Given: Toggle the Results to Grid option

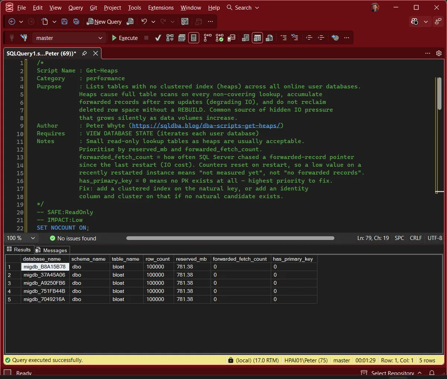Looking at the screenshot, I should pyautogui.click(x=257, y=38).
